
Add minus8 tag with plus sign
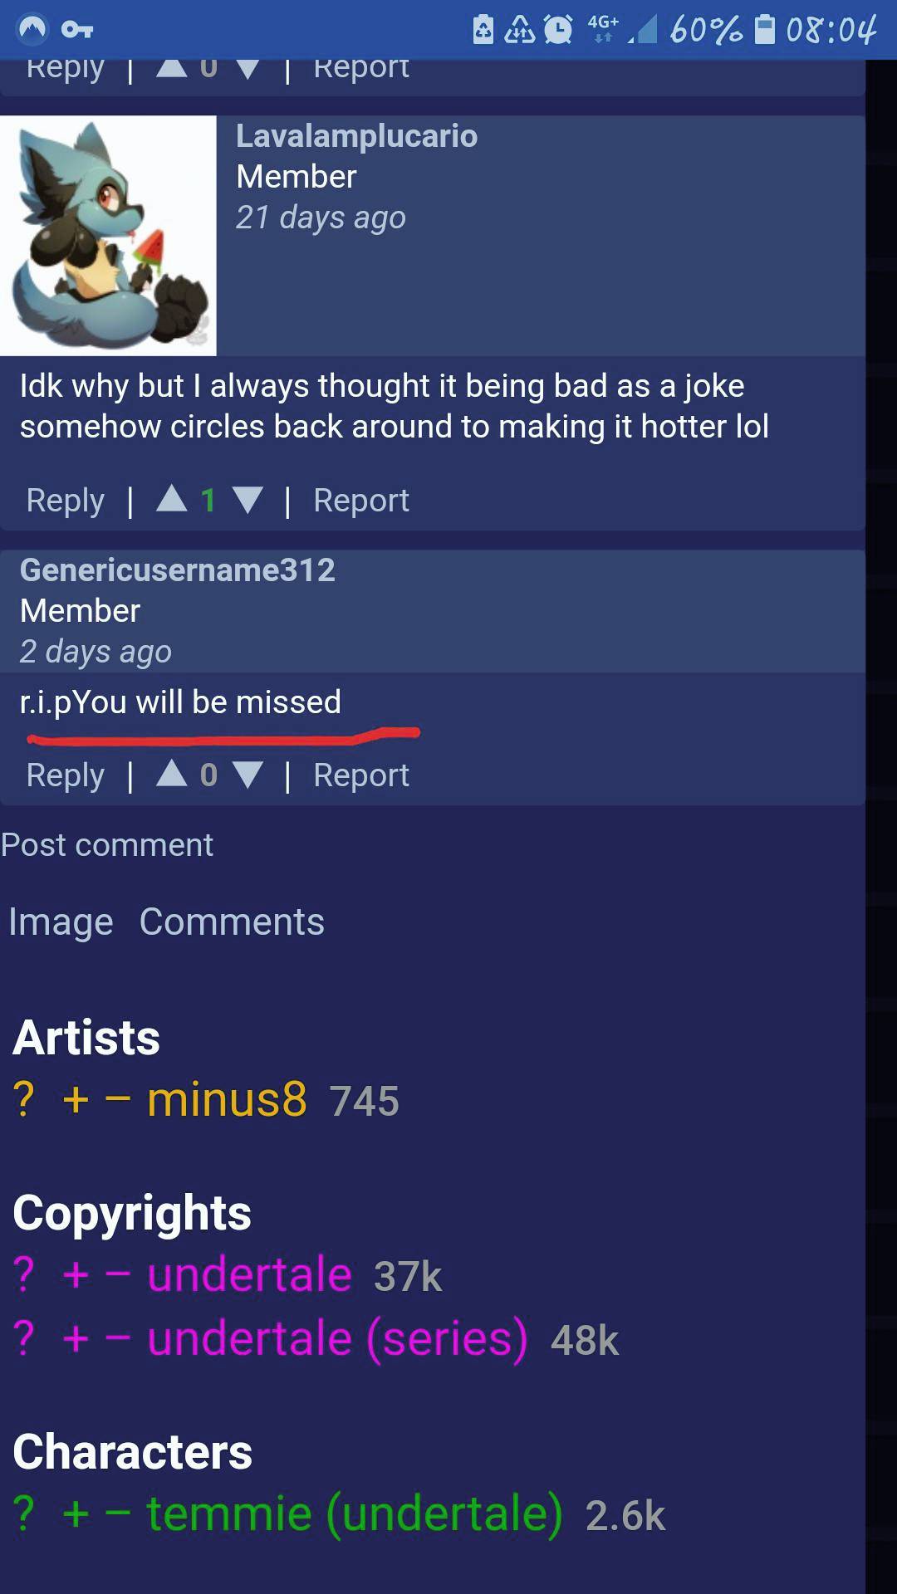pos(76,1100)
